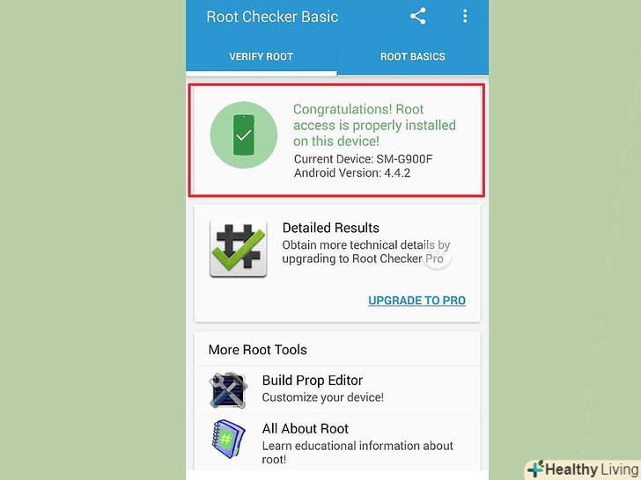Click the Upgrade to Pro link

point(417,301)
